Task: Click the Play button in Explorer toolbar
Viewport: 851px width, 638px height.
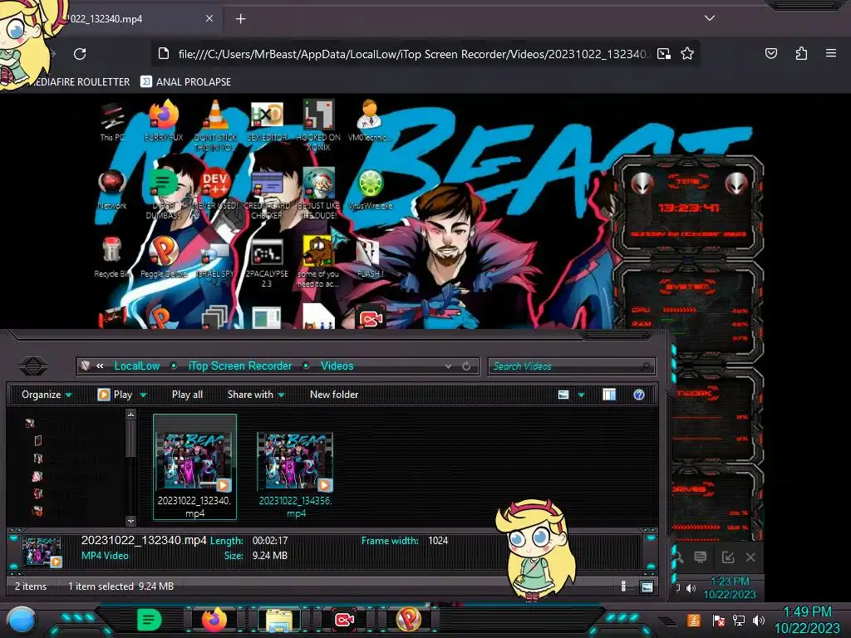Action: coord(115,395)
